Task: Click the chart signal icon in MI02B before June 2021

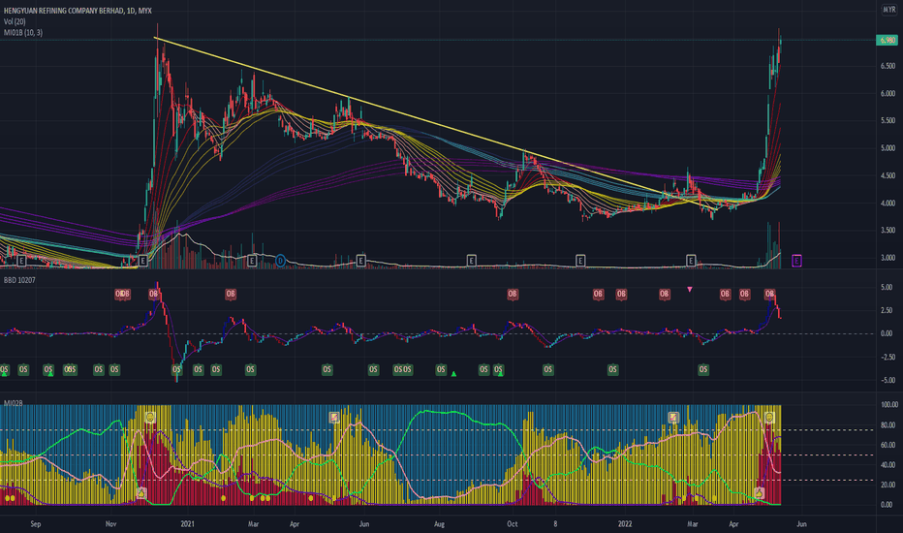Action: 334,417
